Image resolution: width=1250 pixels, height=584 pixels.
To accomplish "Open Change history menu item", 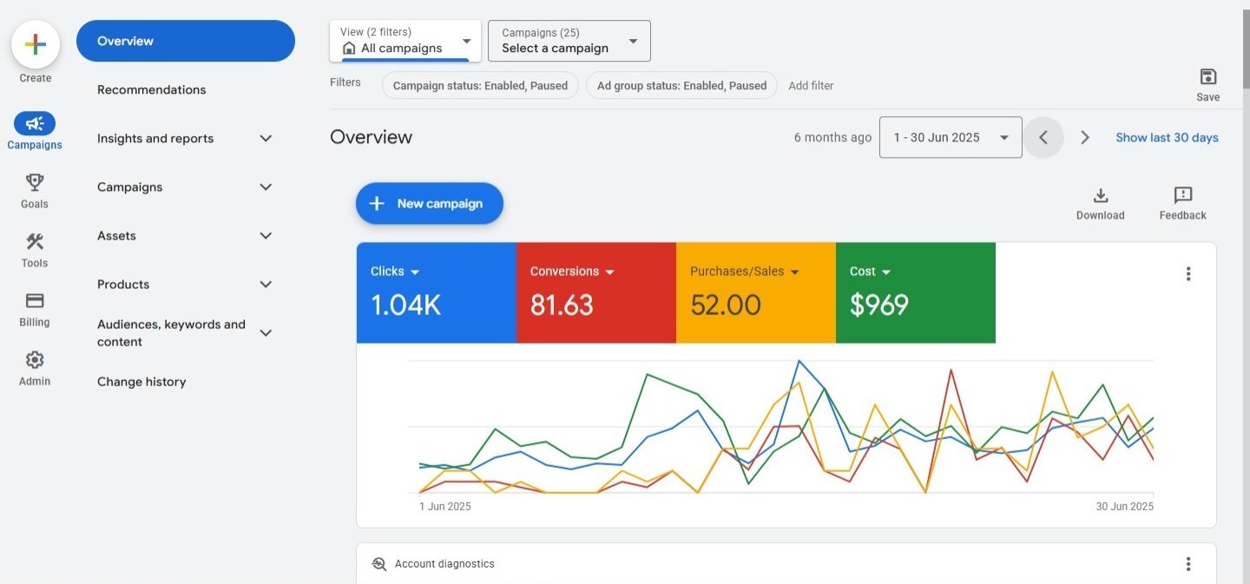I will (x=141, y=382).
